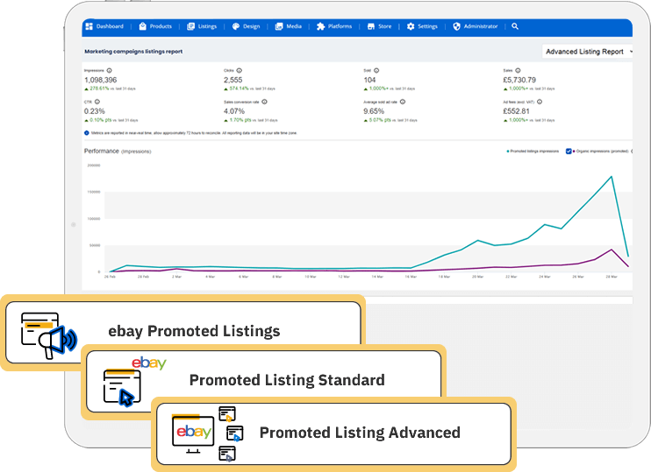Click the info icon next to Sales conversion rate
651x472 pixels.
click(x=264, y=102)
